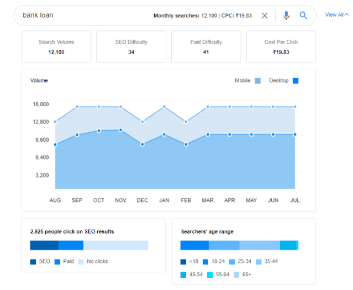353x290 pixels.
Task: Select the NOV desktop data point
Action: pyautogui.click(x=120, y=130)
